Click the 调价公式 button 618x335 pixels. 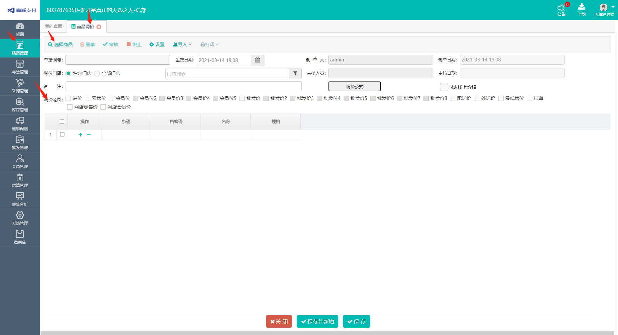coord(355,86)
